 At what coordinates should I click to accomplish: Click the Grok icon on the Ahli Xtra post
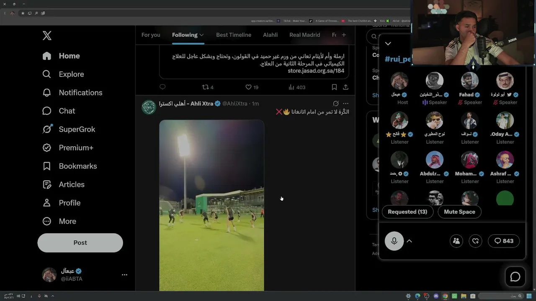click(336, 103)
